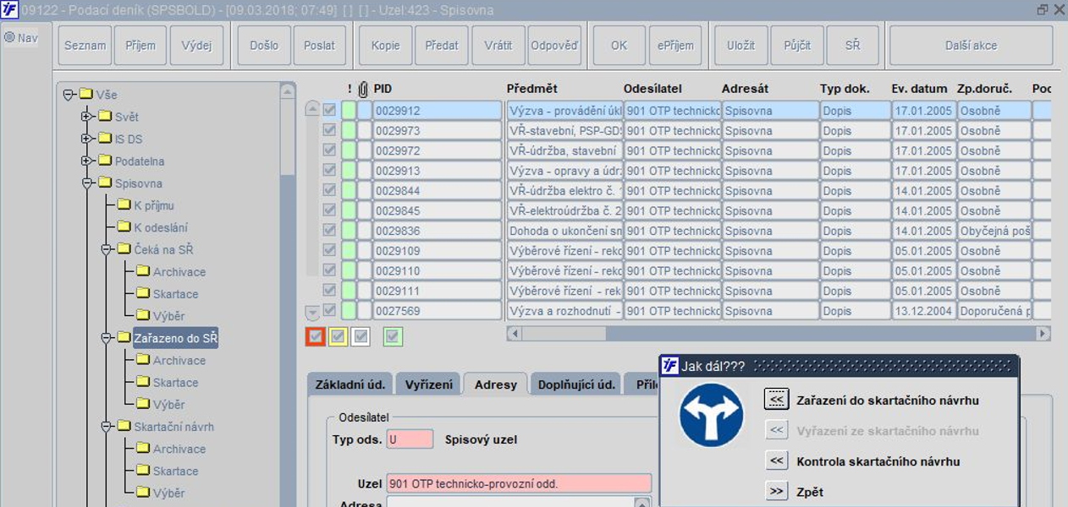The width and height of the screenshot is (1068, 507).
Task: Toggle the checkbox for row 0029836
Action: [329, 231]
